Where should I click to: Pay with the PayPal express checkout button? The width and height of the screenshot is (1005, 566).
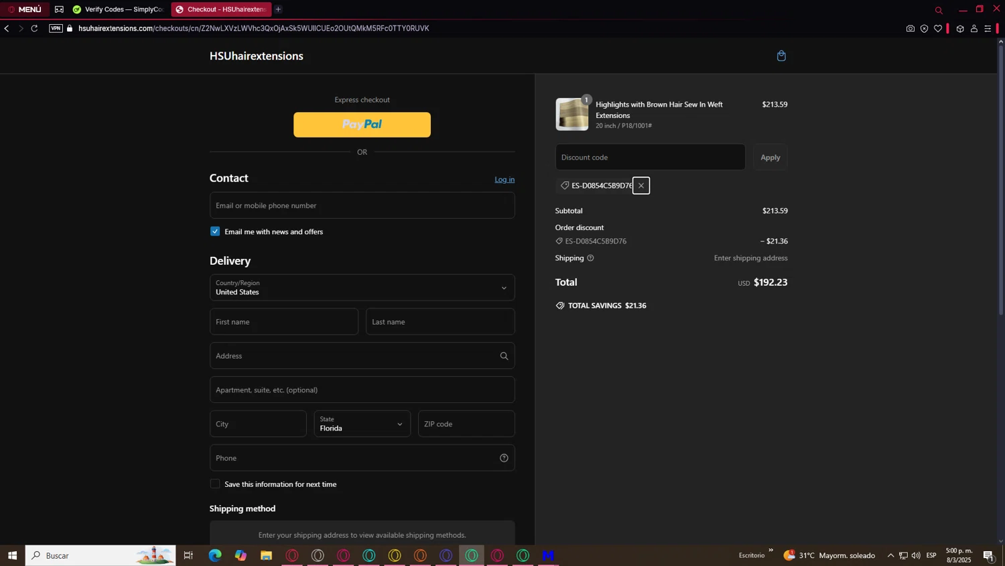362,125
